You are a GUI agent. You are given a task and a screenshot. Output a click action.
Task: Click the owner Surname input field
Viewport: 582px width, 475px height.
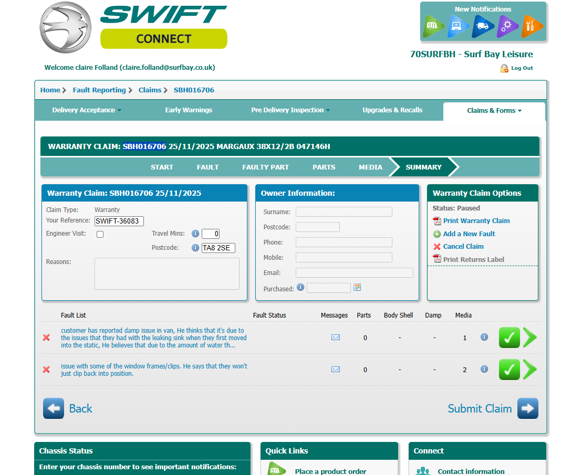click(x=344, y=212)
